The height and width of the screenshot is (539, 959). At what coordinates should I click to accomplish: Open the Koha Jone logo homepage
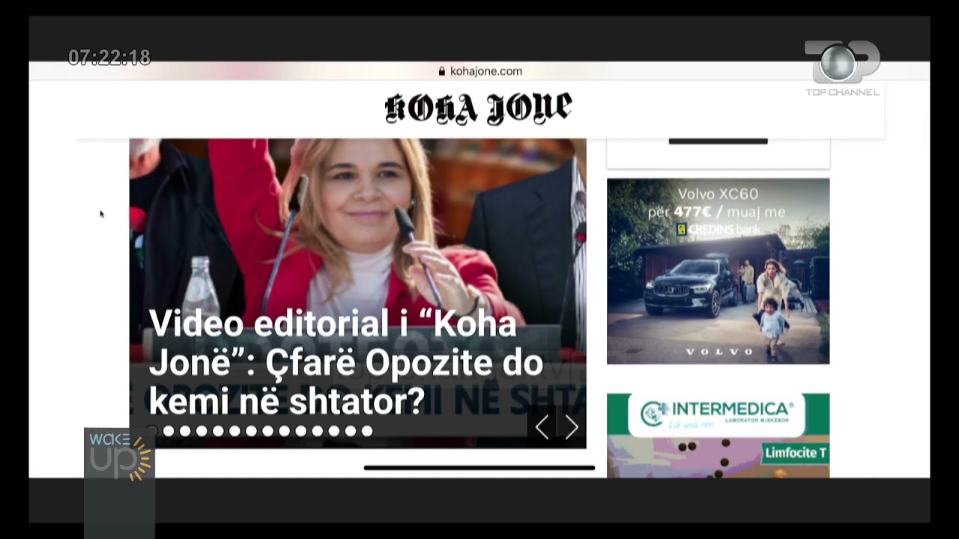tap(478, 109)
